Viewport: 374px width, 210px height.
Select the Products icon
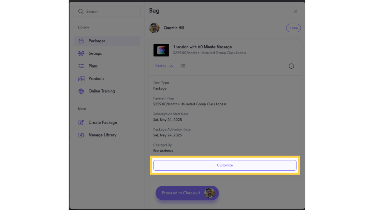pyautogui.click(x=81, y=78)
